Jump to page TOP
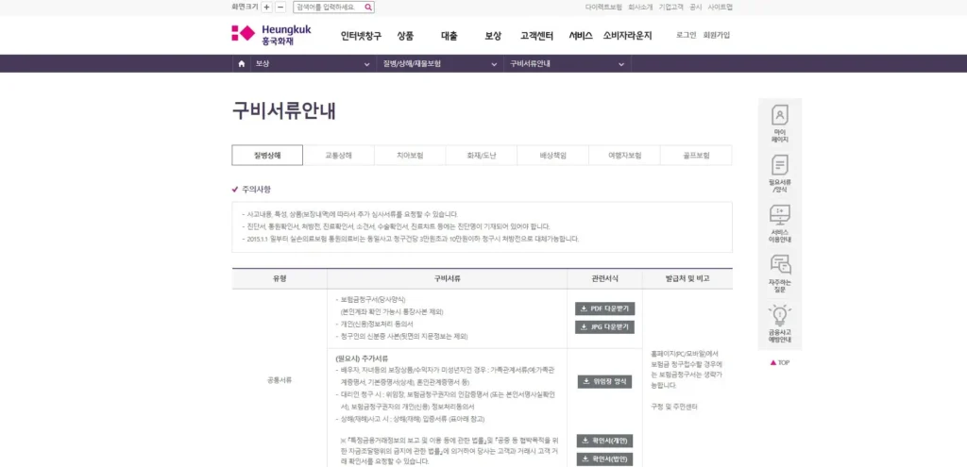 (x=780, y=363)
